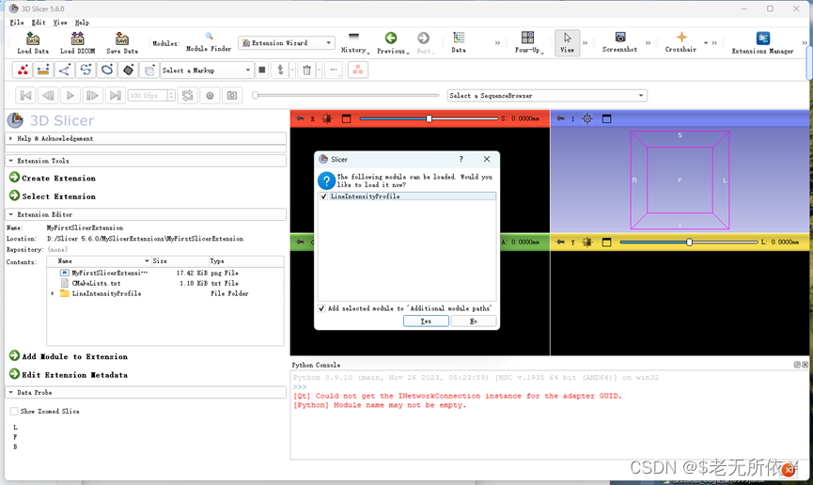Click the pin icon in yellow slice view
The image size is (813, 485).
click(x=560, y=242)
